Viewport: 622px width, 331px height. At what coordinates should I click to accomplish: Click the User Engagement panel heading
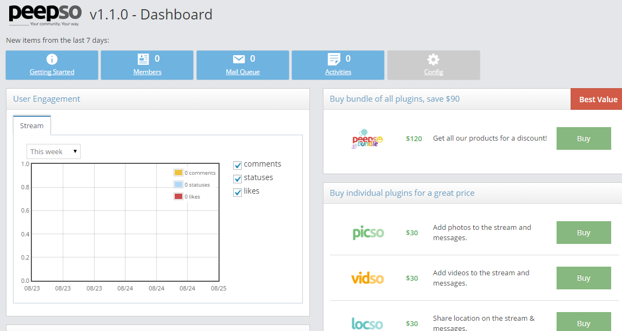click(x=47, y=99)
